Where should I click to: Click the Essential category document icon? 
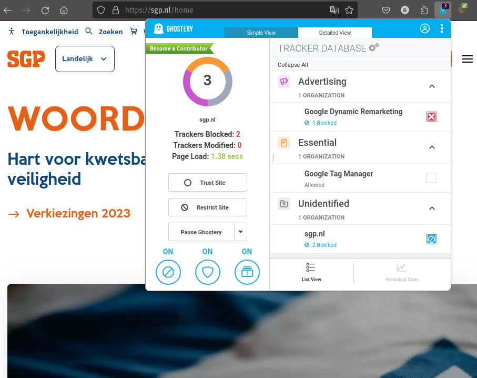click(x=284, y=143)
